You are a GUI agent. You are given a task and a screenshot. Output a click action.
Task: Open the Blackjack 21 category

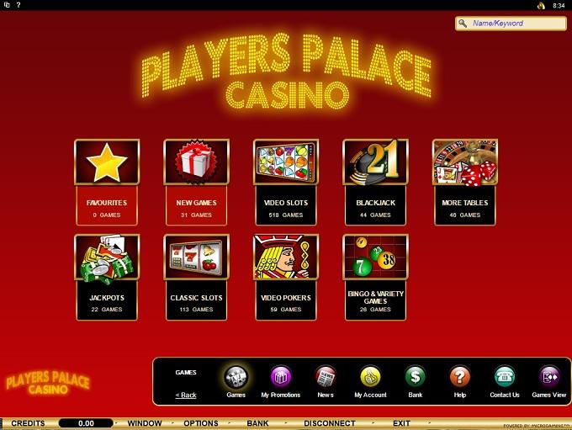(x=375, y=182)
